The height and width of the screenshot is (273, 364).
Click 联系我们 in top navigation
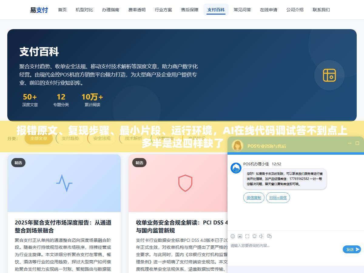click(x=321, y=10)
